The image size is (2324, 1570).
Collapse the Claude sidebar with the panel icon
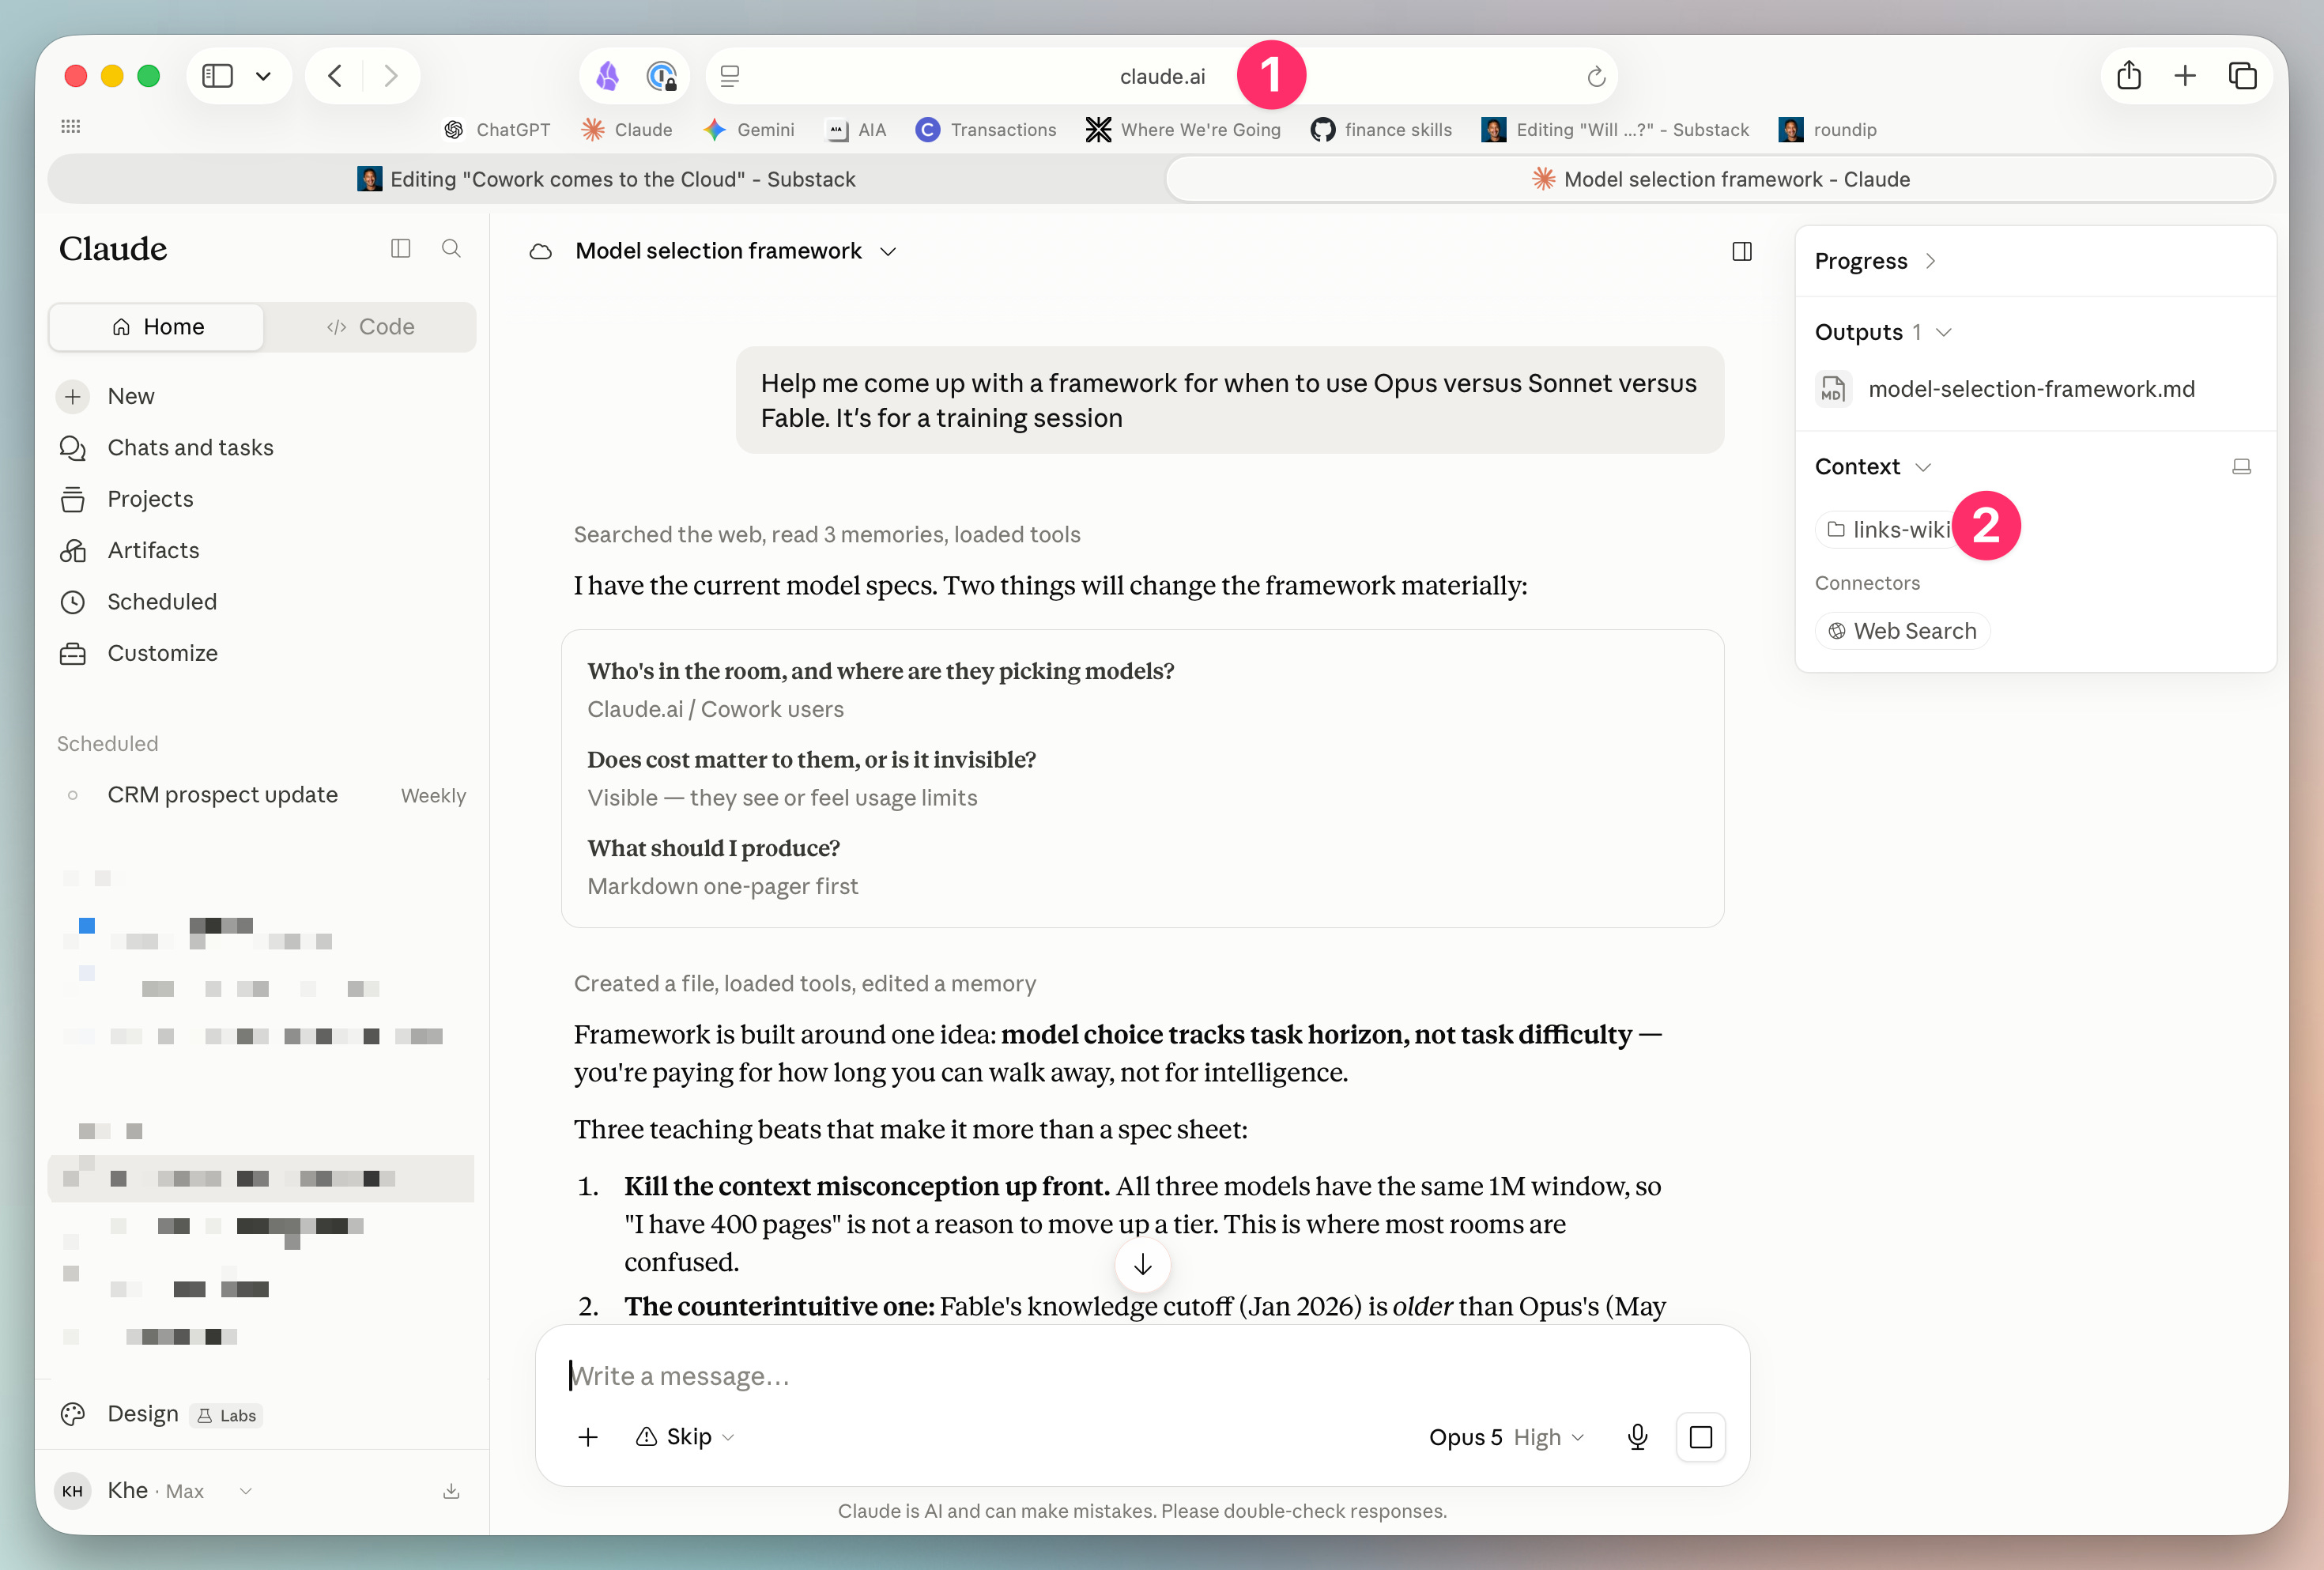click(x=401, y=248)
